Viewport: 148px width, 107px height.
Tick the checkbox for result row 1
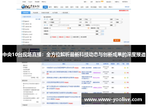pyautogui.click(x=43, y=68)
